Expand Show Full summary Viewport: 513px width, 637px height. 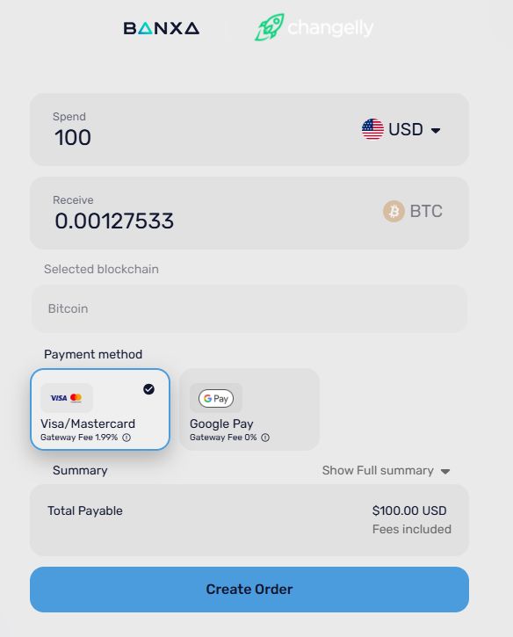[x=386, y=470]
